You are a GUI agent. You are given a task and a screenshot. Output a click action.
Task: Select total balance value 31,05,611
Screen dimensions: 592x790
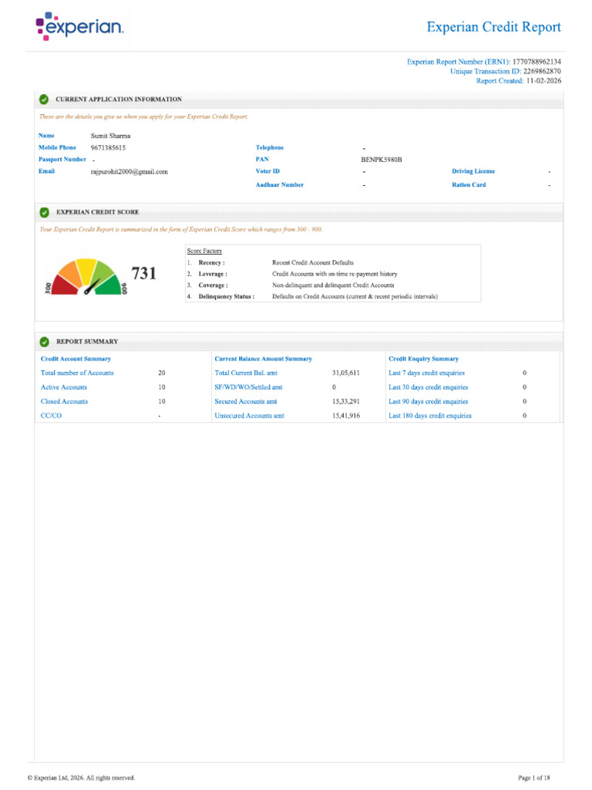coord(346,373)
